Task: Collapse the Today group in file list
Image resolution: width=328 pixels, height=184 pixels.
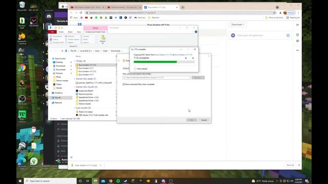Action: click(75, 61)
